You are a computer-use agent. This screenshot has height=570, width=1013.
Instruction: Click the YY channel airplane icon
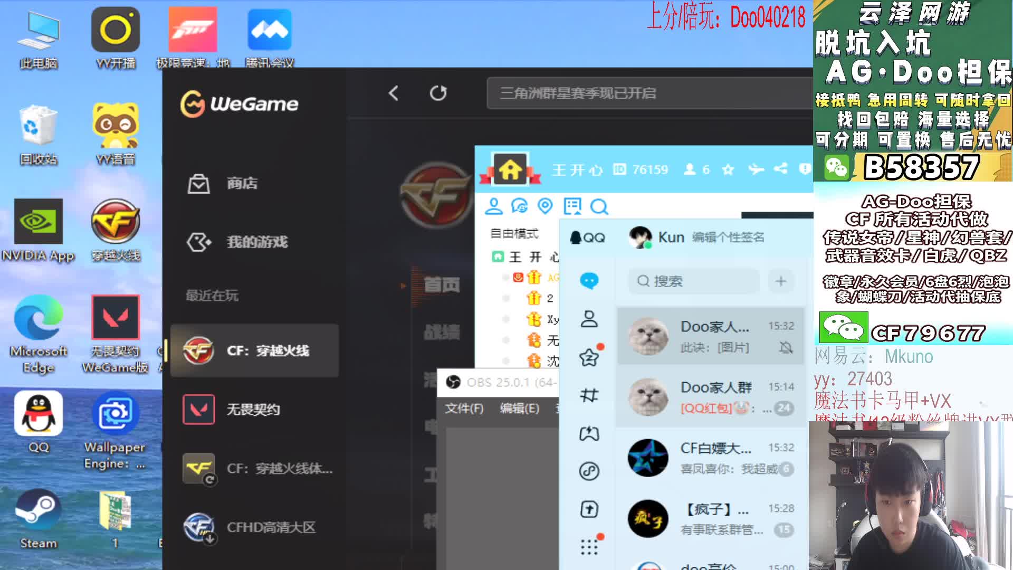(756, 169)
